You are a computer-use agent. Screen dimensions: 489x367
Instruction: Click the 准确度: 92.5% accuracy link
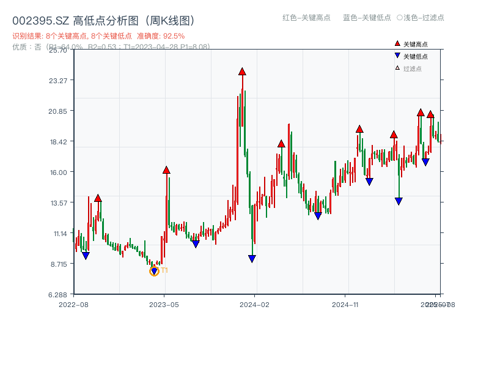click(x=160, y=35)
